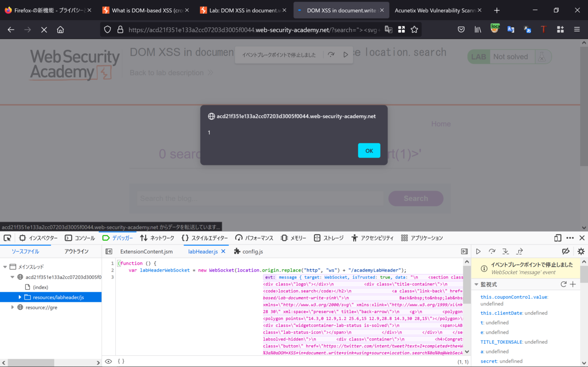
Task: Click red T extension icon
Action: click(x=543, y=29)
